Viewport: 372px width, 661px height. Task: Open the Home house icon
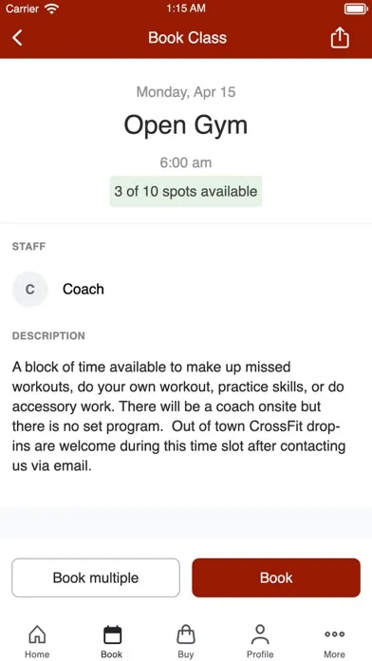click(x=37, y=634)
